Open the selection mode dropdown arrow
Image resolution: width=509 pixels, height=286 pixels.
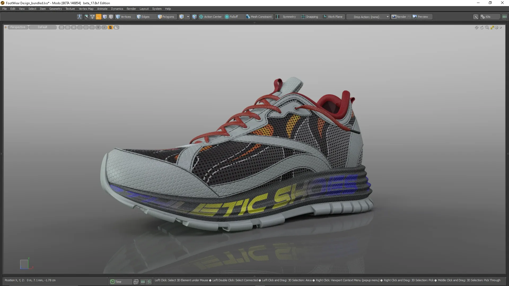[188, 17]
